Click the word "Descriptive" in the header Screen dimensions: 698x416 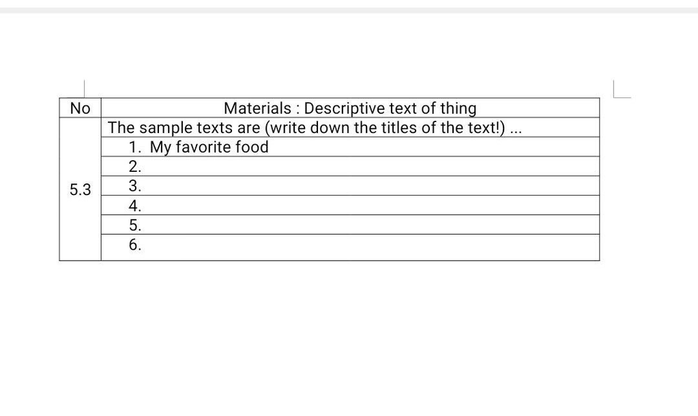coord(347,108)
